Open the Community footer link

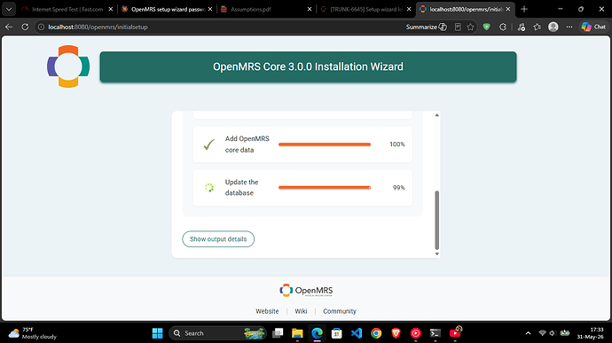(339, 311)
